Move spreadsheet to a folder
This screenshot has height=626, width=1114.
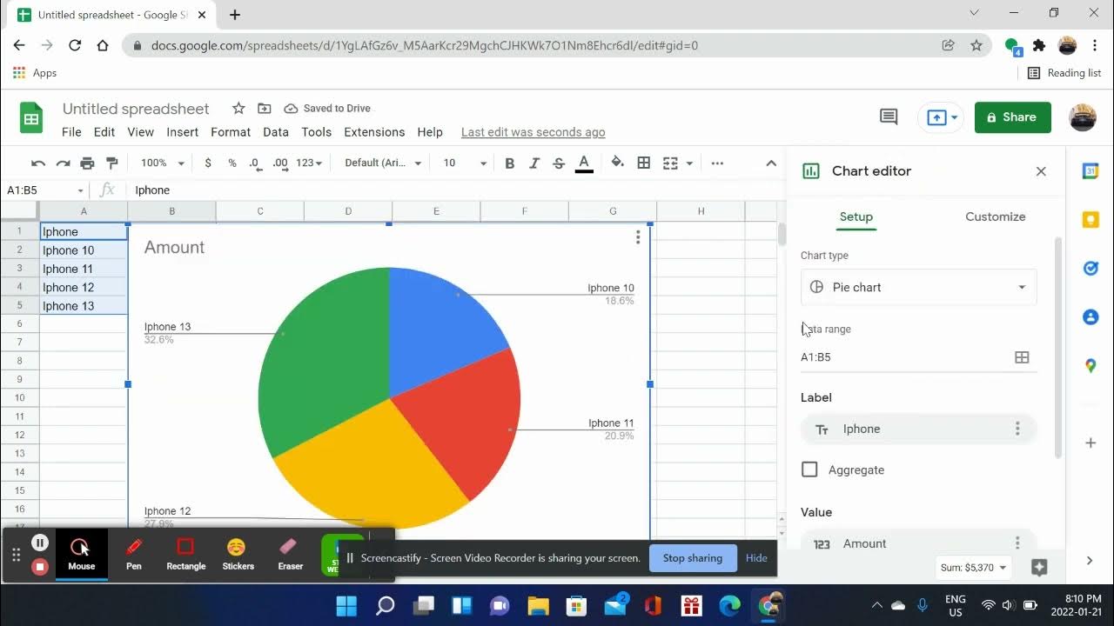pos(265,108)
